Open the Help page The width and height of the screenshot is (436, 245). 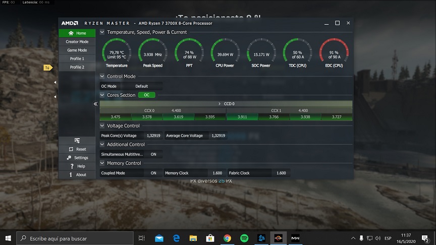coord(77,166)
